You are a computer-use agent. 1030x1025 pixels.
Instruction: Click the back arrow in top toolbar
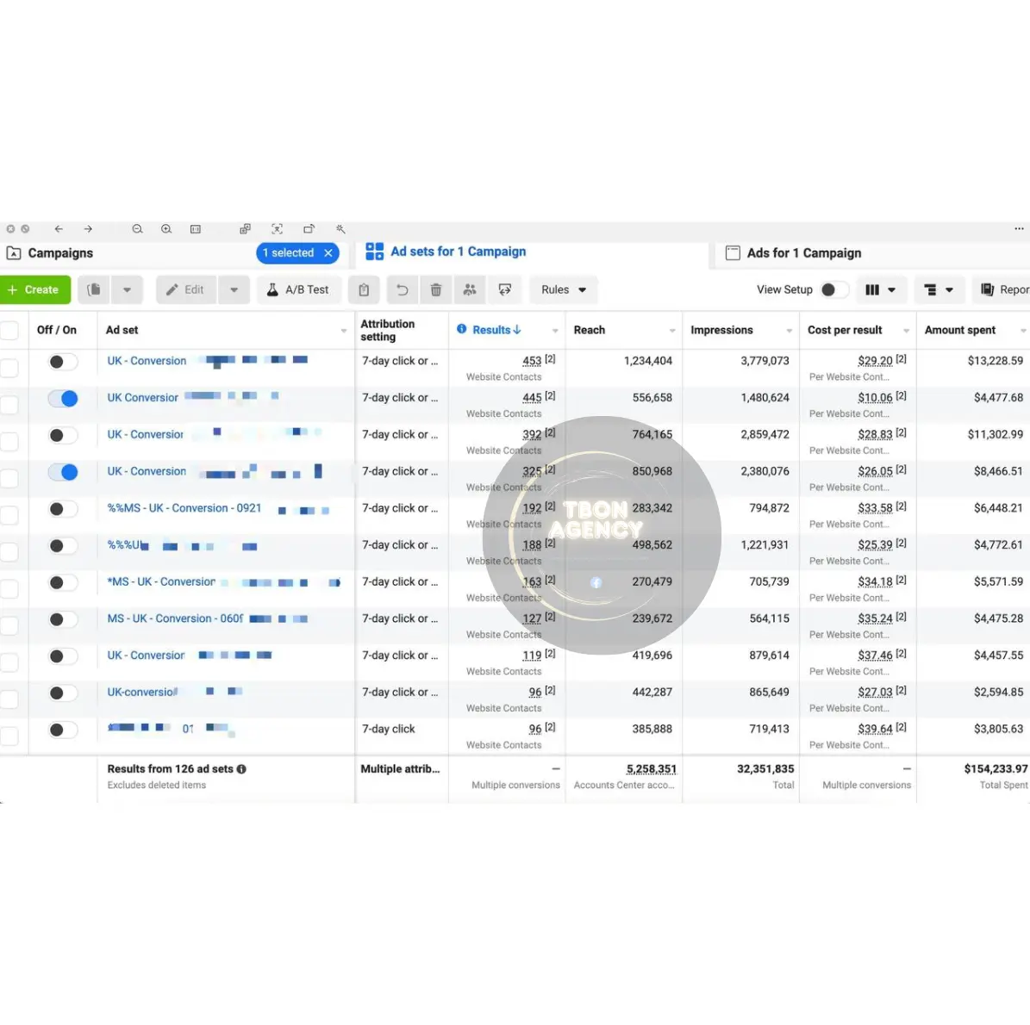59,229
